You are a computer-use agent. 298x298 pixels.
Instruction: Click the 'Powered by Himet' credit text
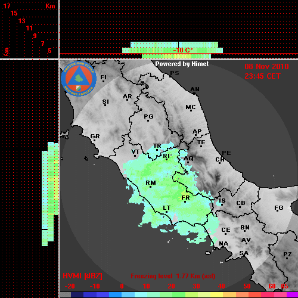pyautogui.click(x=182, y=64)
